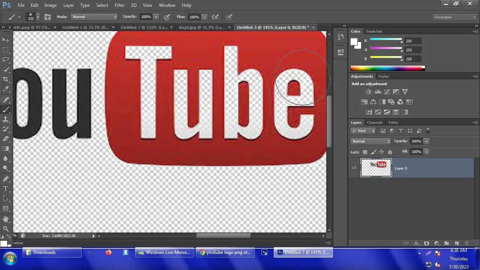Toggle tablet pressure for opacity
This screenshot has width=480, height=270.
tap(167, 17)
